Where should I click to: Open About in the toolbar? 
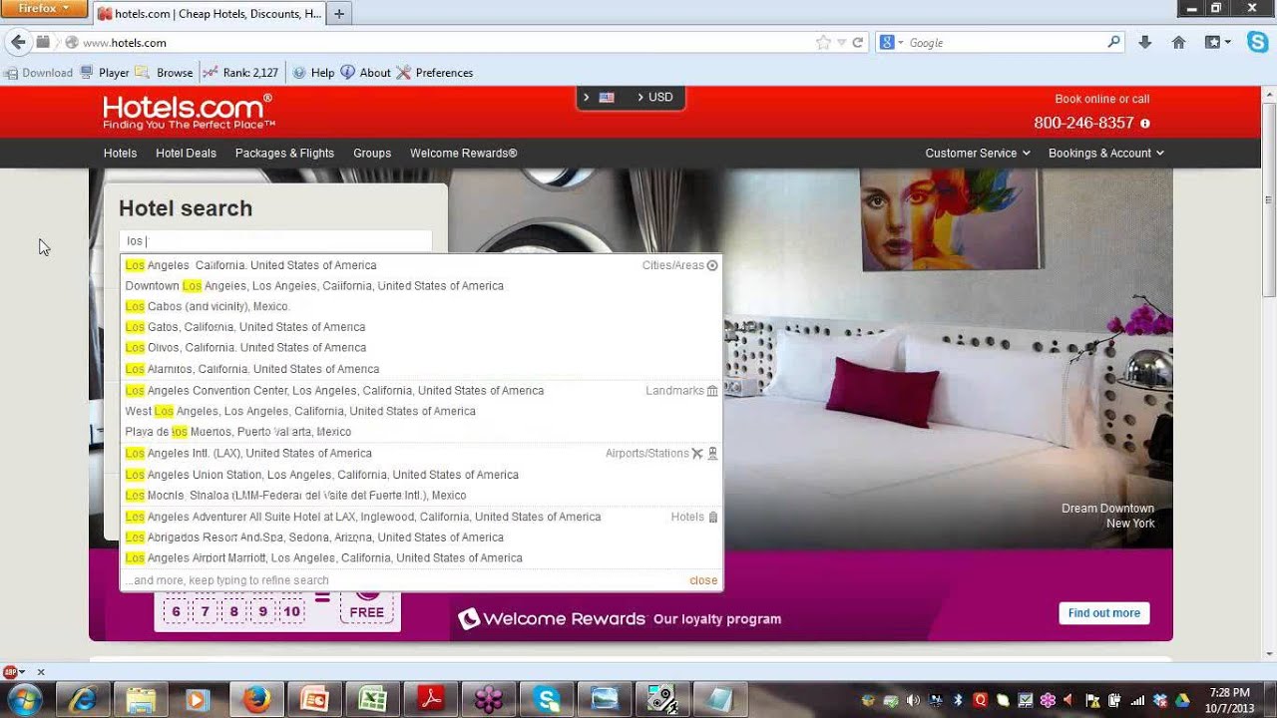point(365,73)
